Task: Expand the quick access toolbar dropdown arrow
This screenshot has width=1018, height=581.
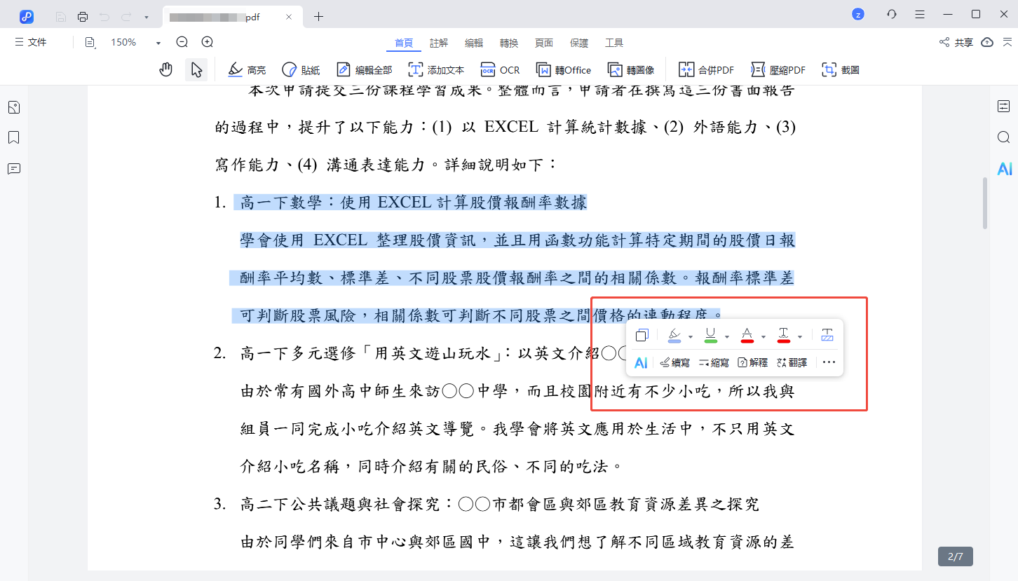Action: pos(146,16)
